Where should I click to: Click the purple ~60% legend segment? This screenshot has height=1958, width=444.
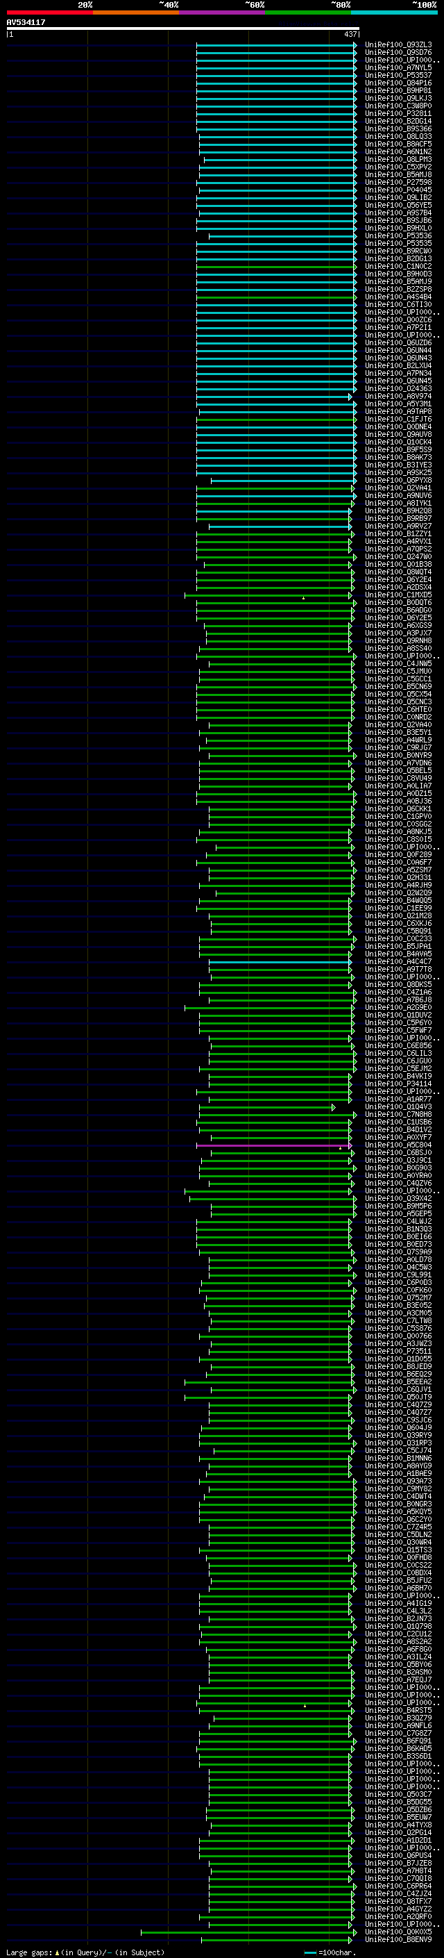coord(223,13)
